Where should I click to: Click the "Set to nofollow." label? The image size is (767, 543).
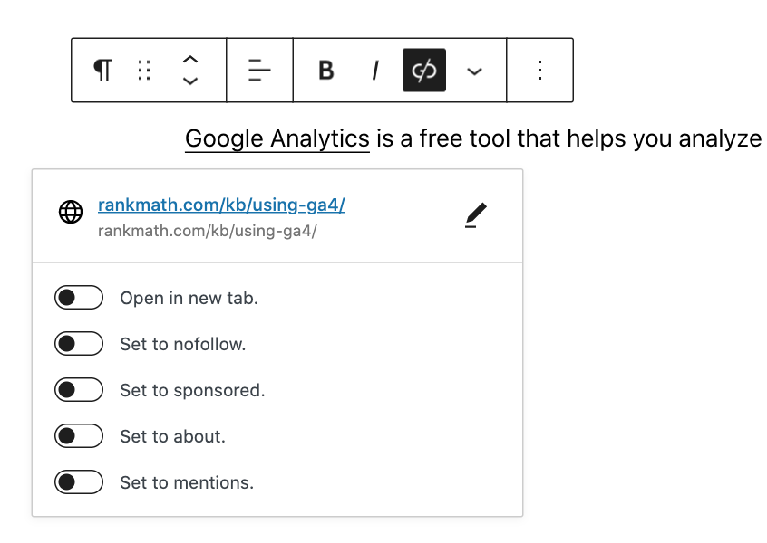[183, 344]
